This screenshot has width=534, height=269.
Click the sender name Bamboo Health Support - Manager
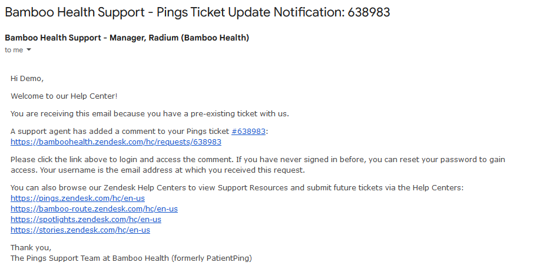tap(127, 38)
